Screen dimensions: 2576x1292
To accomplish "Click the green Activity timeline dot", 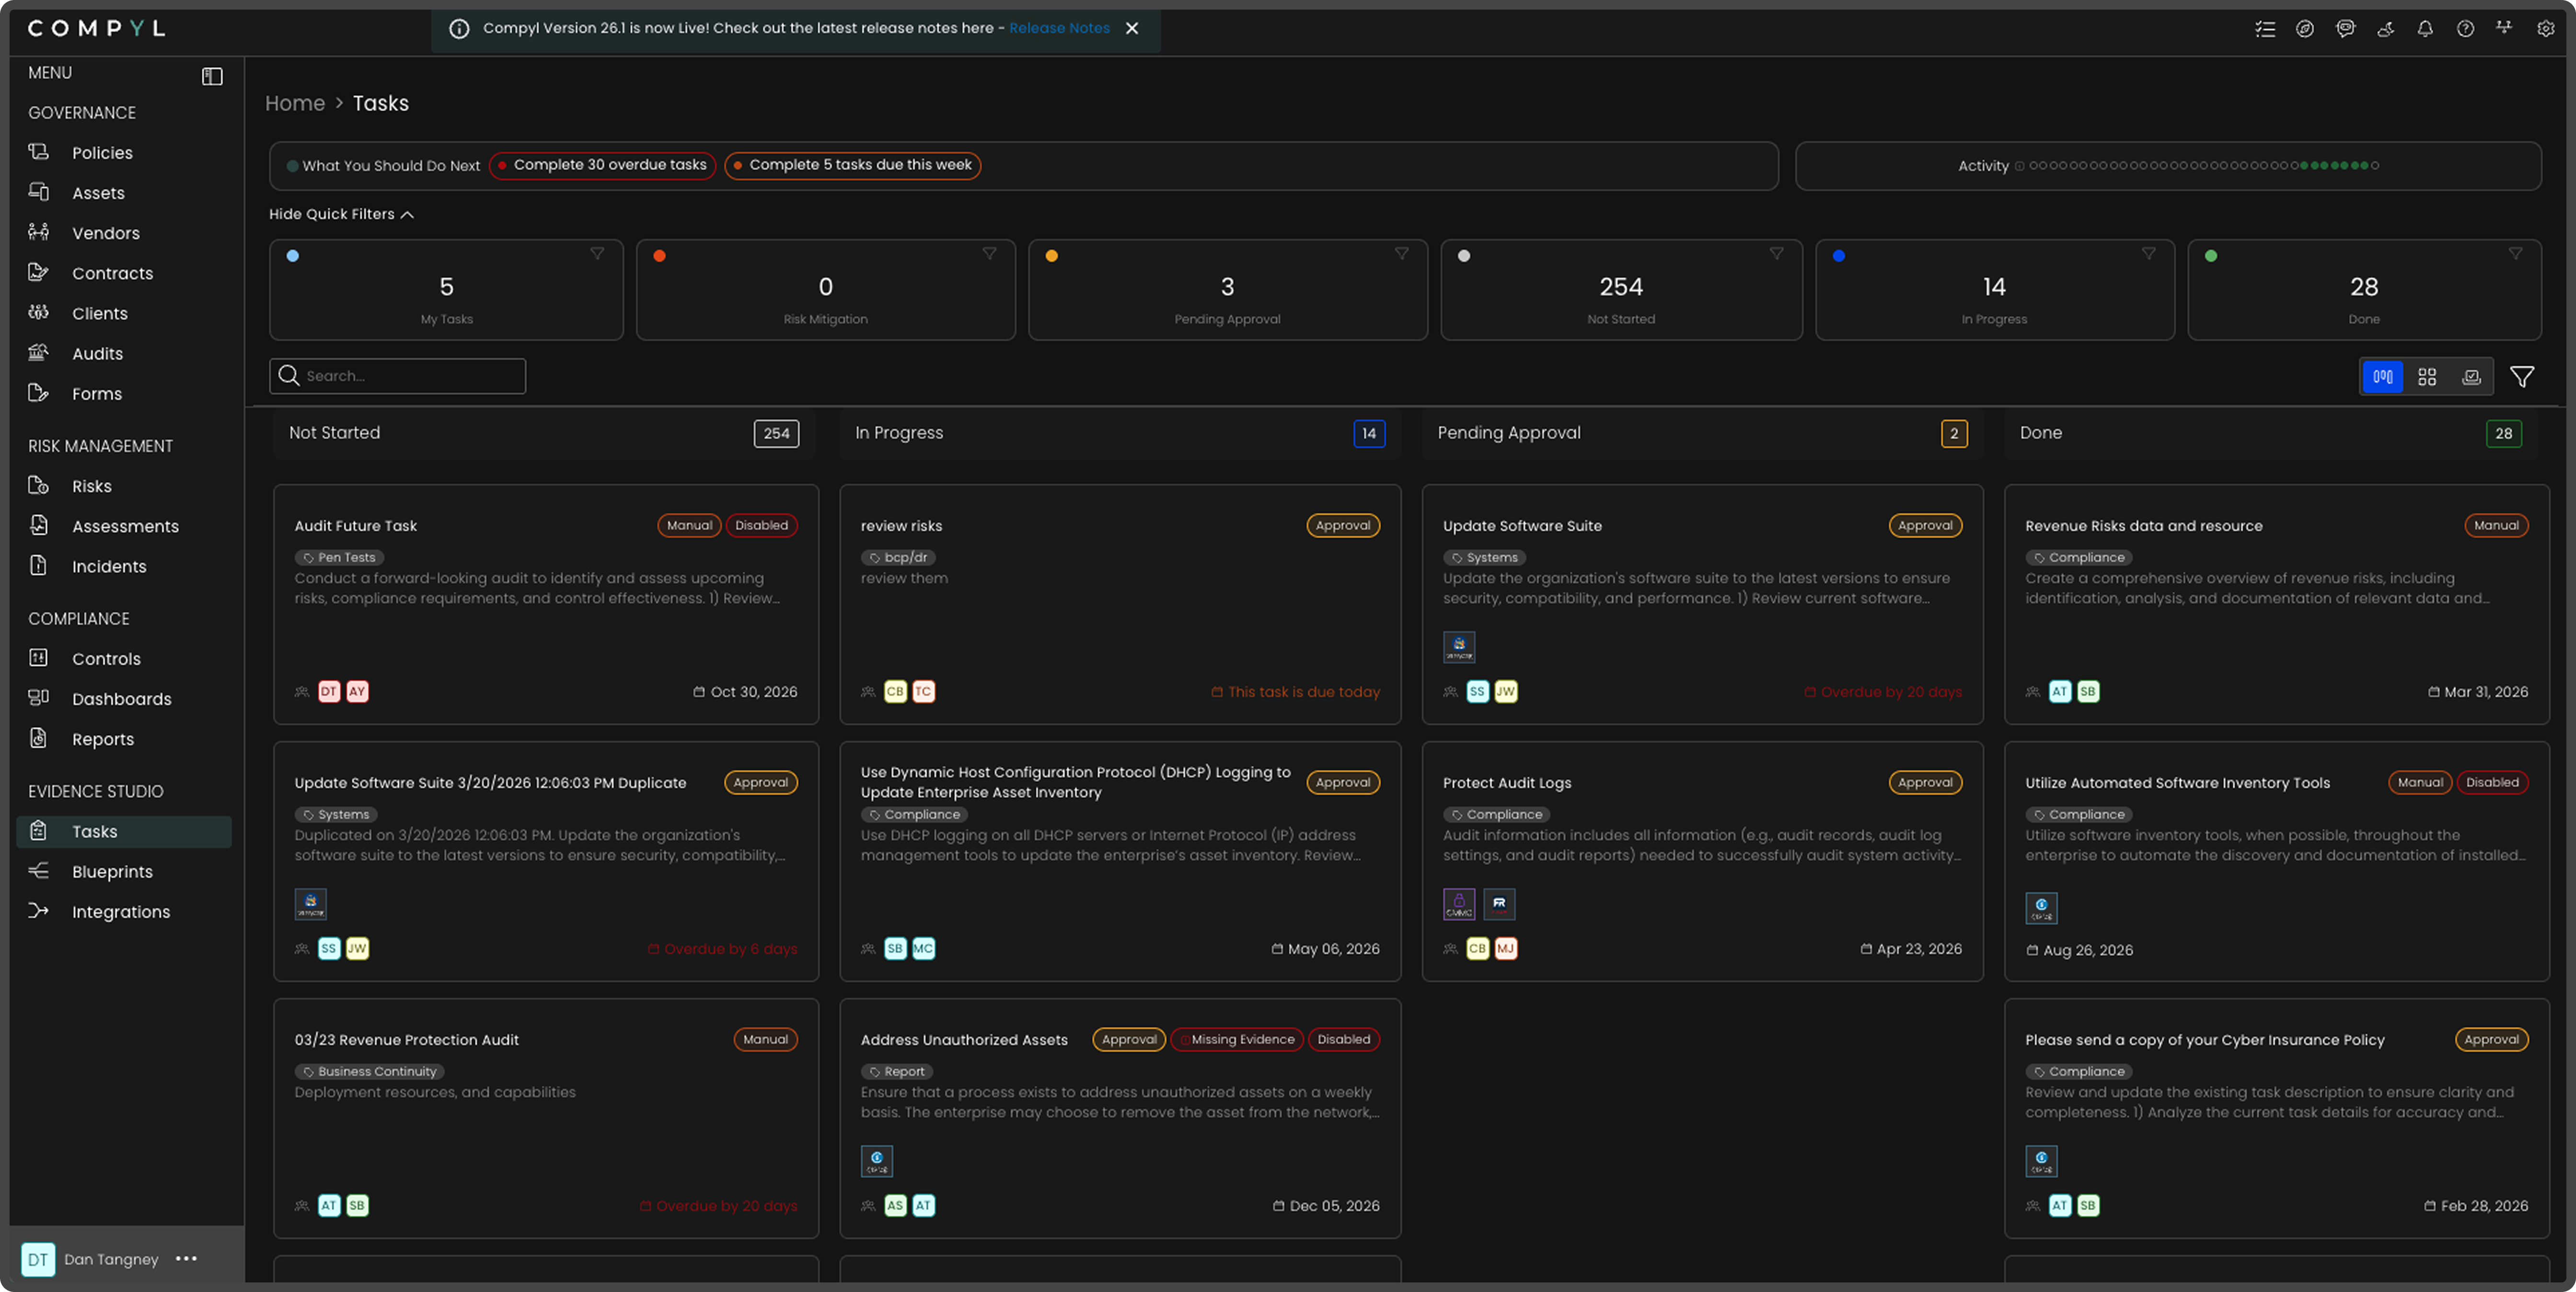I will (x=2334, y=166).
